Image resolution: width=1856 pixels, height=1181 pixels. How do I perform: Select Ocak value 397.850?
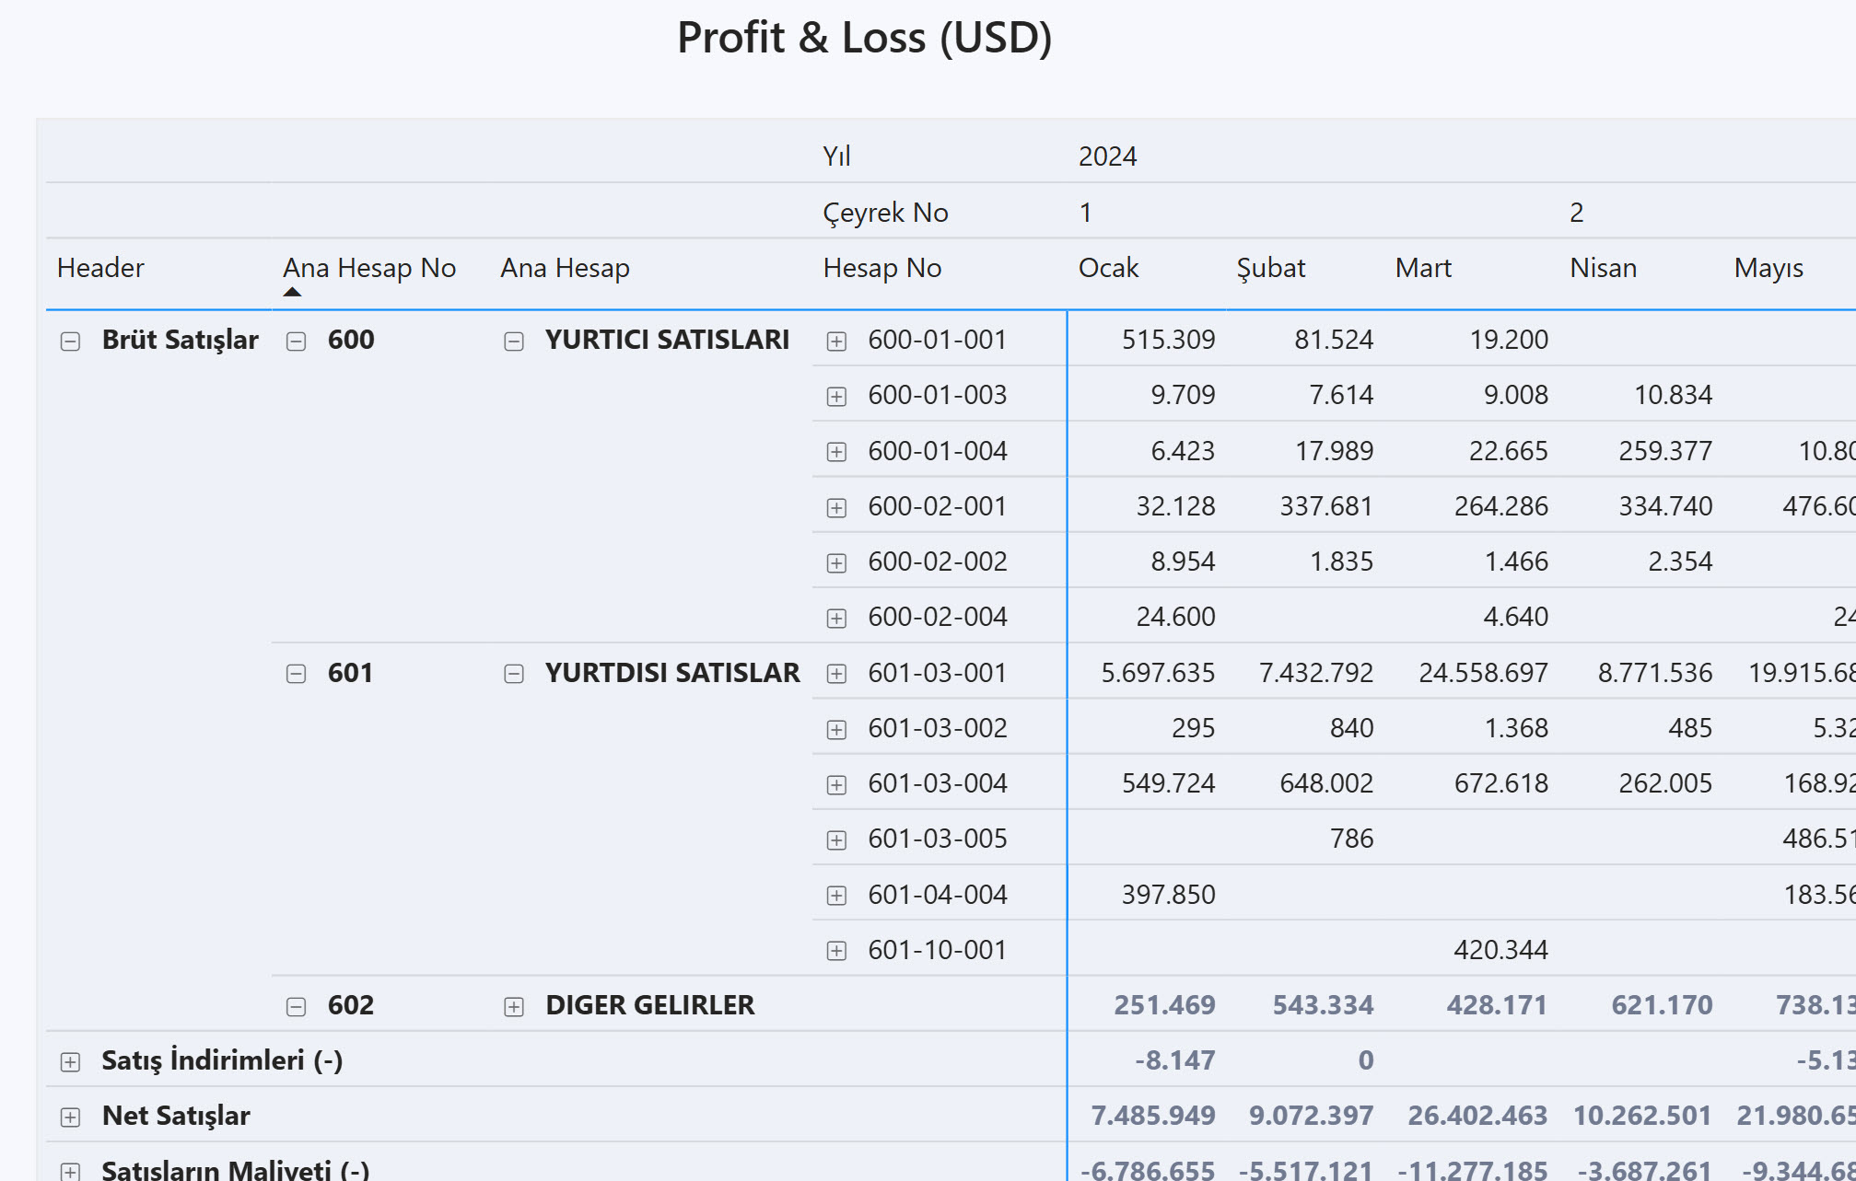[1168, 895]
